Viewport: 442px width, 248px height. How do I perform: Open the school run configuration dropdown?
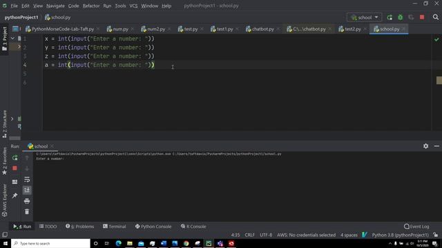tap(364, 17)
